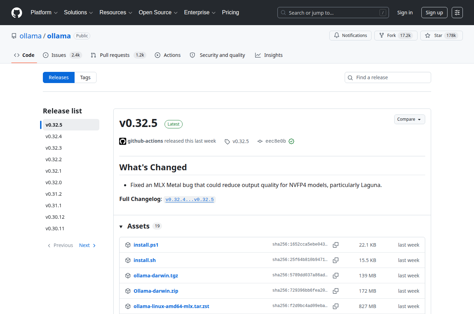Click the Find a release search box
Screen dimensions: 474x314
[x=388, y=77]
